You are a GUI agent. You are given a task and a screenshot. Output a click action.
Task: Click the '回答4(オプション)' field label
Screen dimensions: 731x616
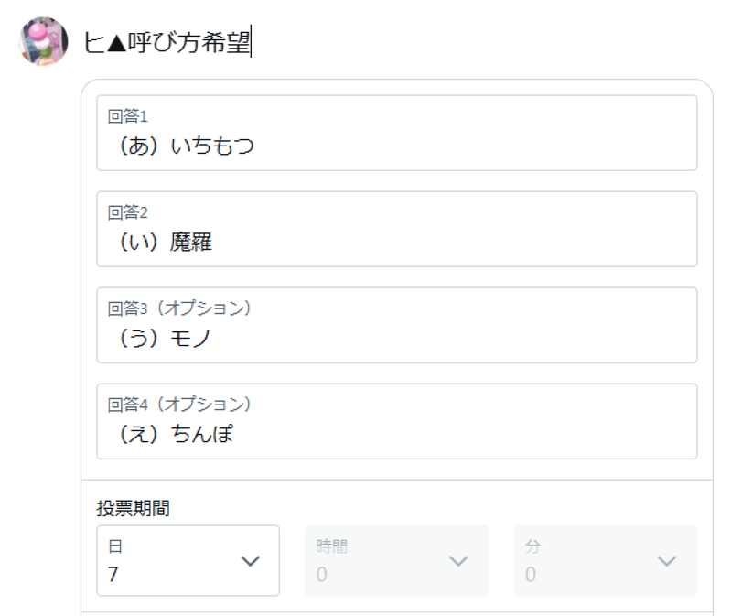click(x=179, y=404)
